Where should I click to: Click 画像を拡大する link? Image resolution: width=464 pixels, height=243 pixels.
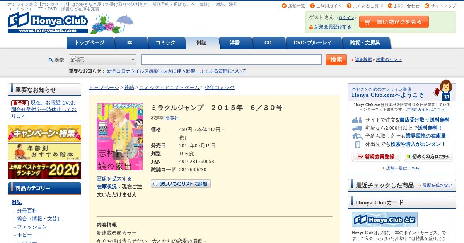tap(114, 179)
